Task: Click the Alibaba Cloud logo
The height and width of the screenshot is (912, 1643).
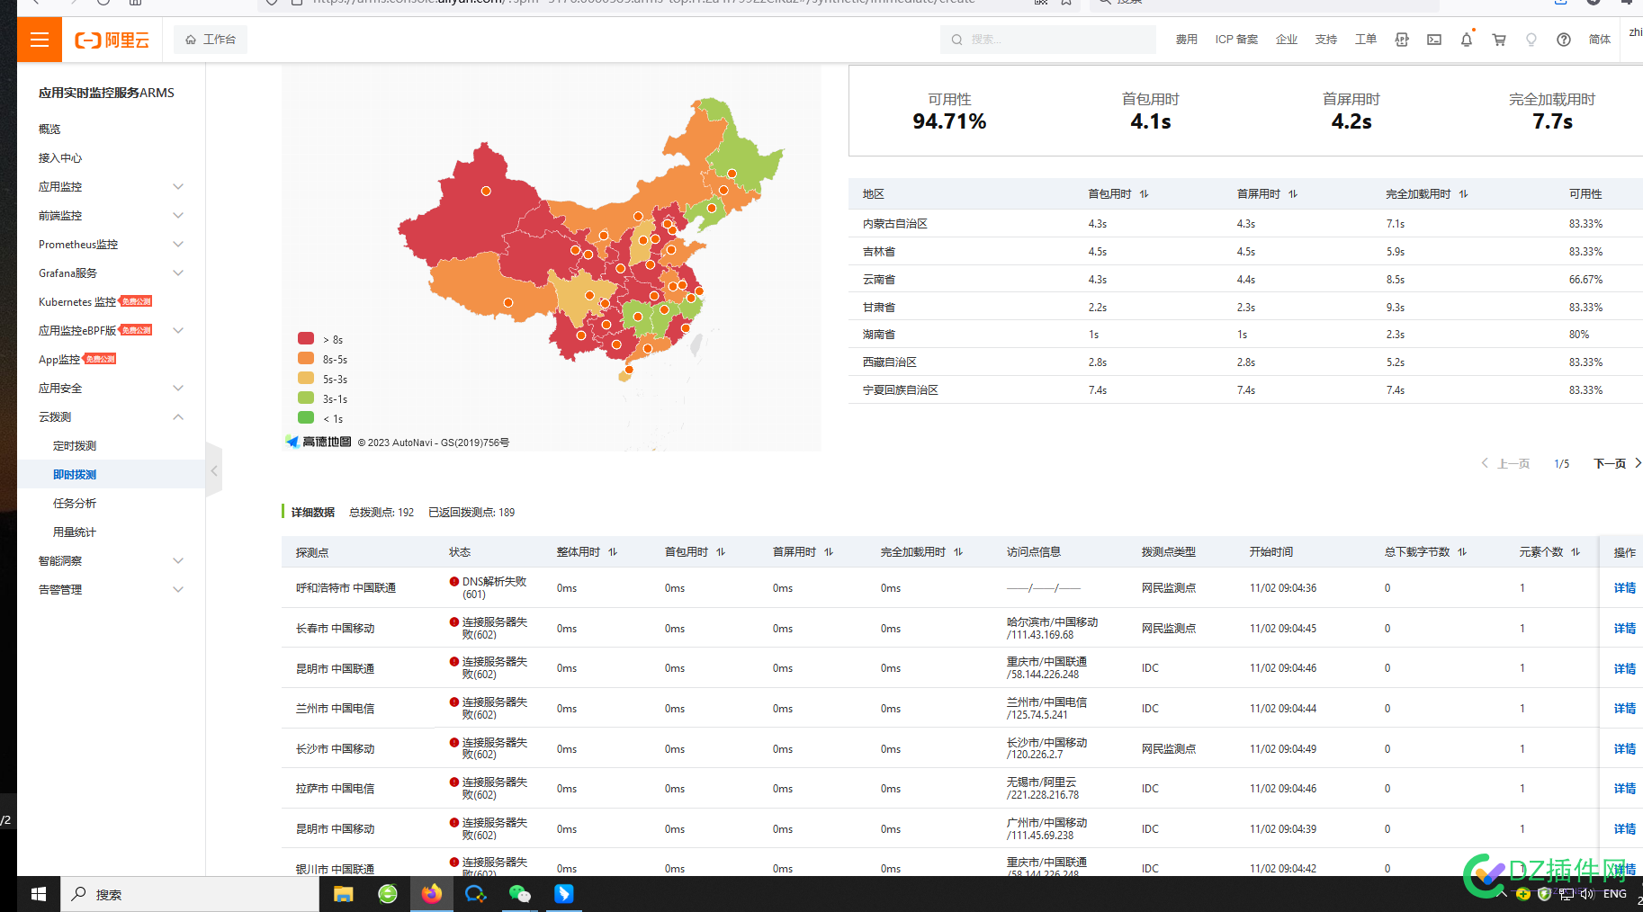Action: pos(112,40)
